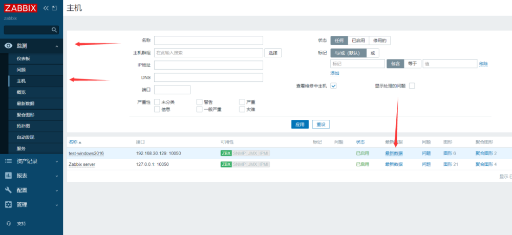Click the sidebar search magnifier icon
Image resolution: width=512 pixels, height=235 pixels.
55,30
